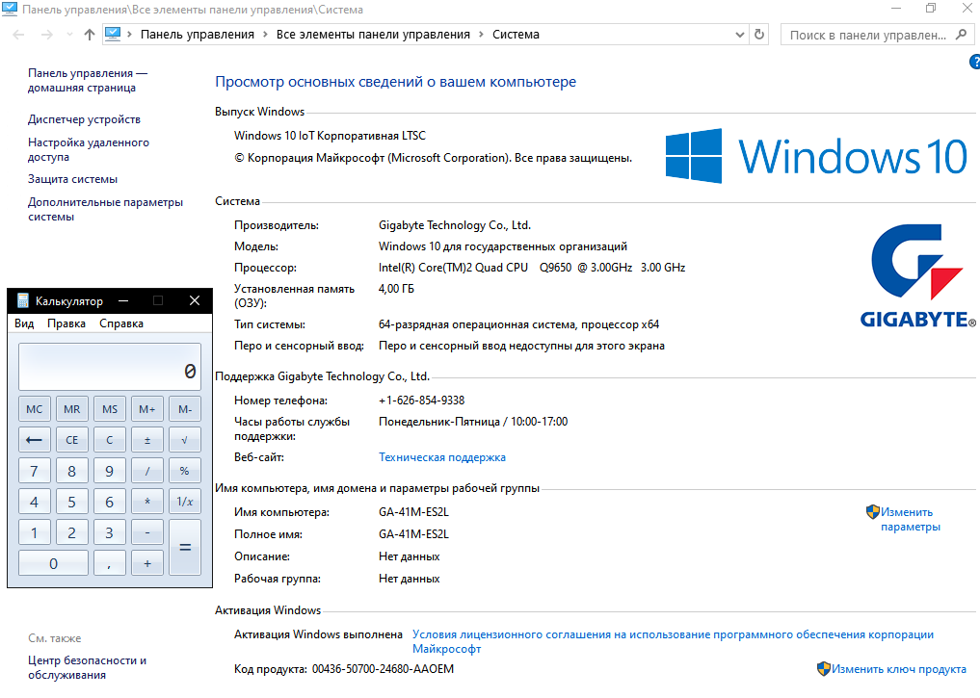Open 'Настройка удаленного доступа' link
980x698 pixels.
pyautogui.click(x=89, y=150)
